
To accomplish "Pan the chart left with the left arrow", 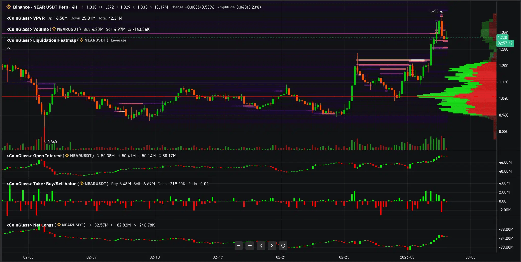I will pyautogui.click(x=261, y=245).
